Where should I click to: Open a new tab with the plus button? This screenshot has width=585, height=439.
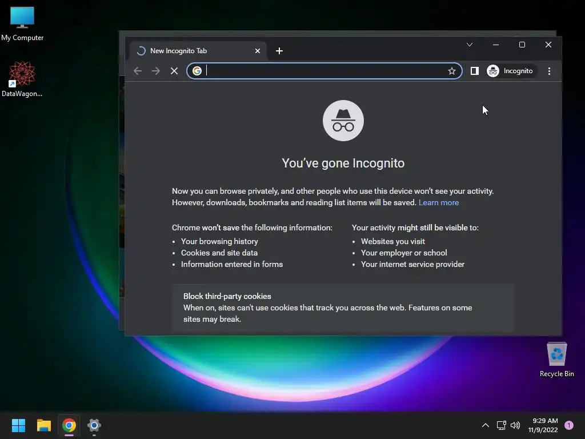point(279,51)
